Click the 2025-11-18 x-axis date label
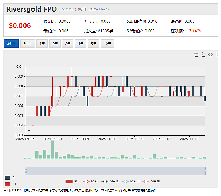 point(189,139)
